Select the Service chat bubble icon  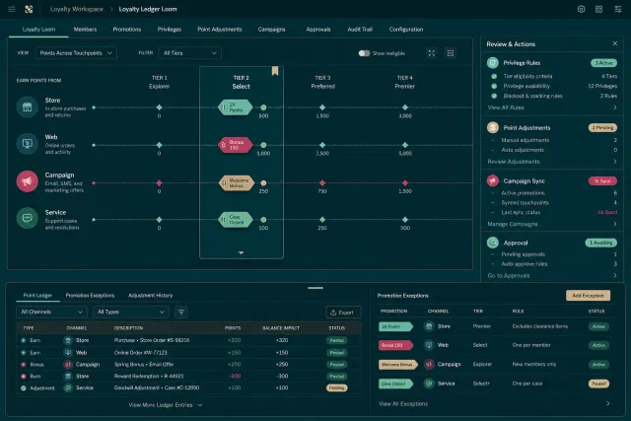coord(27,218)
